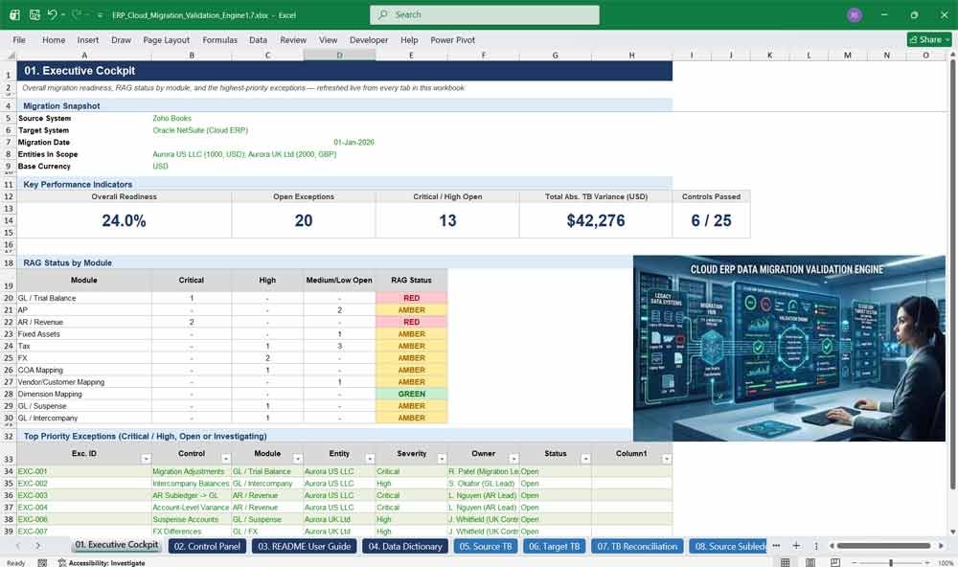Open the Module column filter dropdown
This screenshot has height=567, width=958.
click(298, 459)
